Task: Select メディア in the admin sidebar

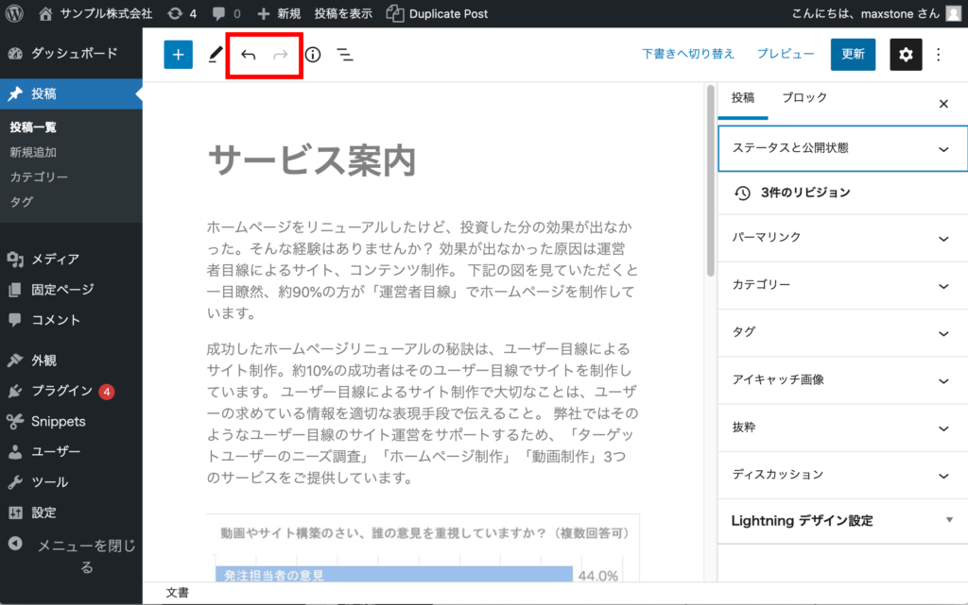Action: point(51,260)
